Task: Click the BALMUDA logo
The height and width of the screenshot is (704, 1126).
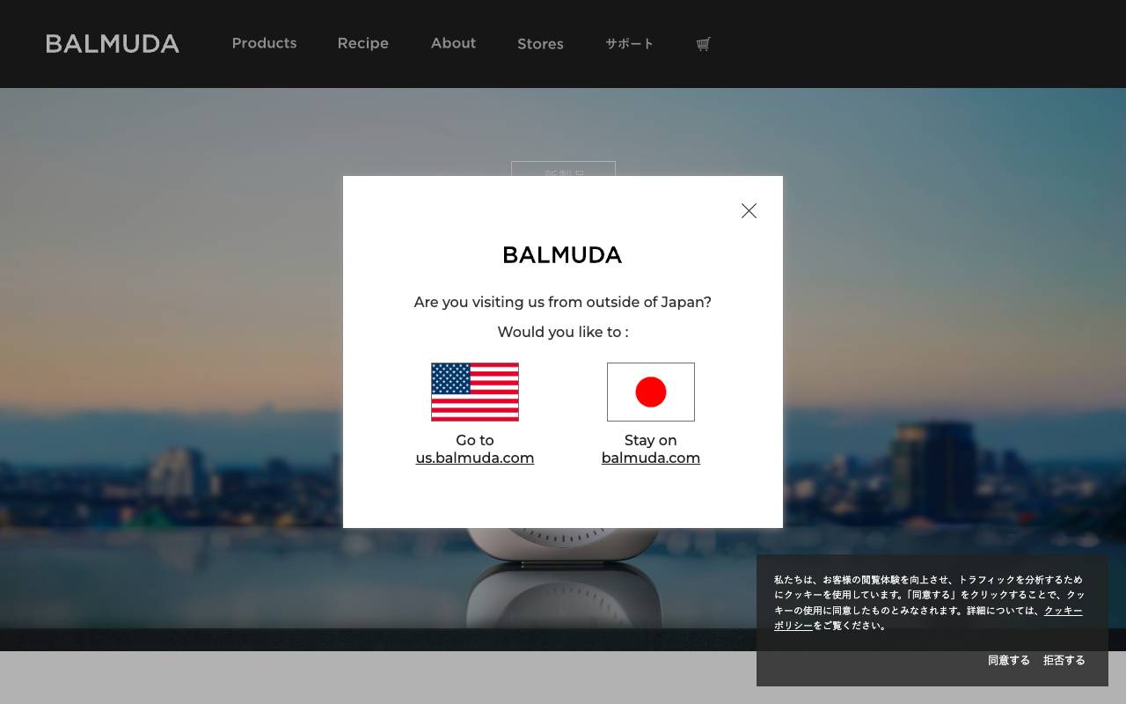Action: [112, 43]
